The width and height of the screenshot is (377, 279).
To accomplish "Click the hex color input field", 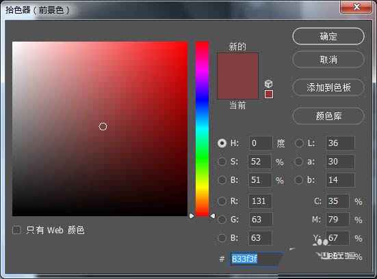I will click(257, 259).
